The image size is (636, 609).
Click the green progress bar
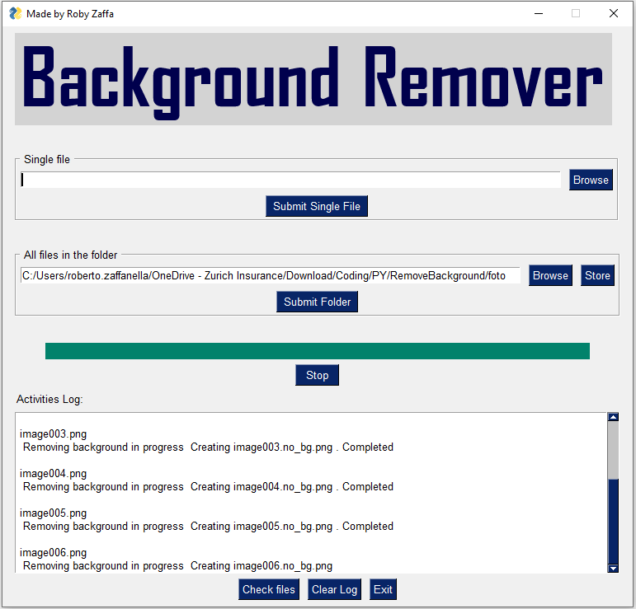click(x=318, y=351)
